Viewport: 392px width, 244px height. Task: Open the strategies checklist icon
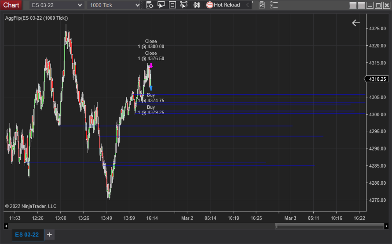pyautogui.click(x=262, y=5)
